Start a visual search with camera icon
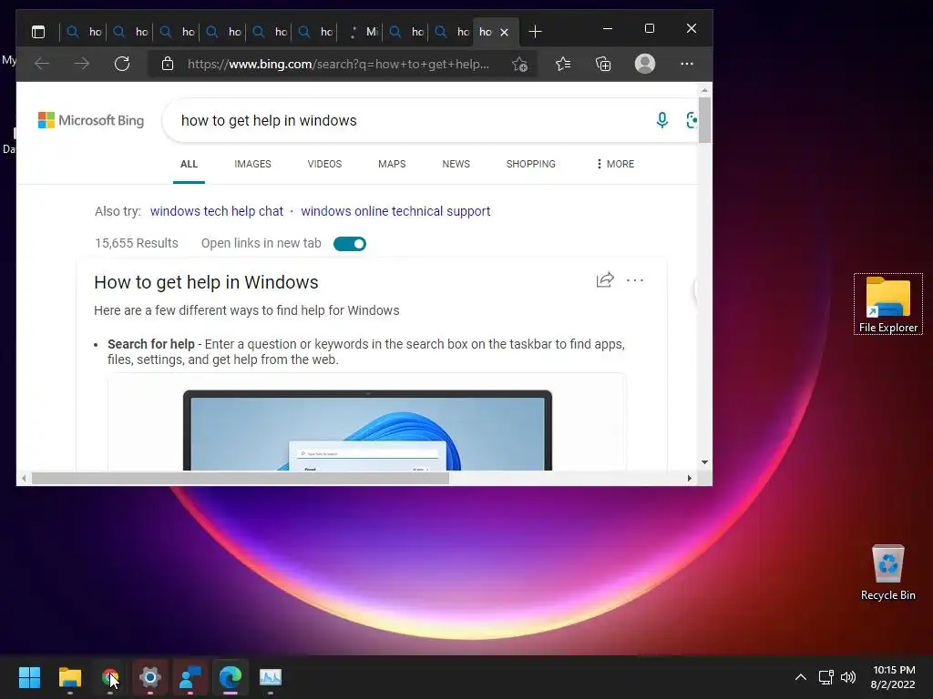This screenshot has width=933, height=699. (x=692, y=120)
